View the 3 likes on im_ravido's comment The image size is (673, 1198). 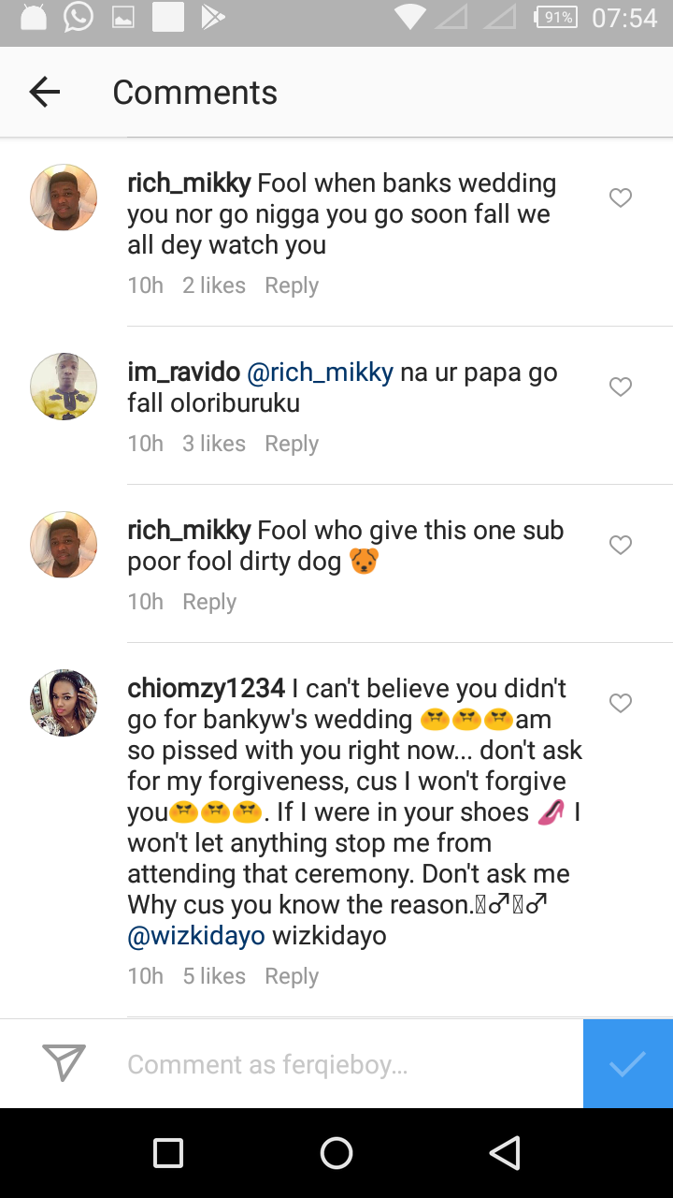[214, 444]
